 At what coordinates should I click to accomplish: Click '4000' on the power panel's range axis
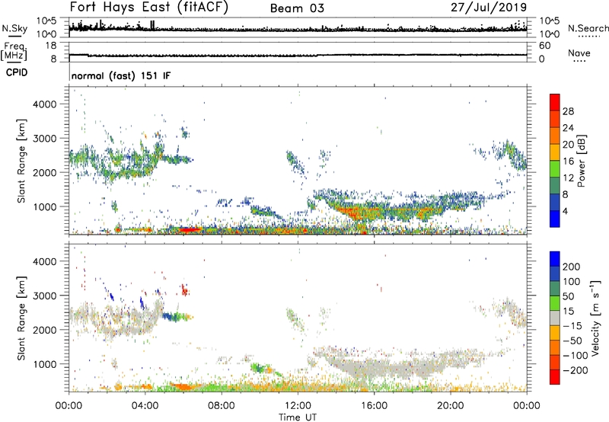(45, 104)
